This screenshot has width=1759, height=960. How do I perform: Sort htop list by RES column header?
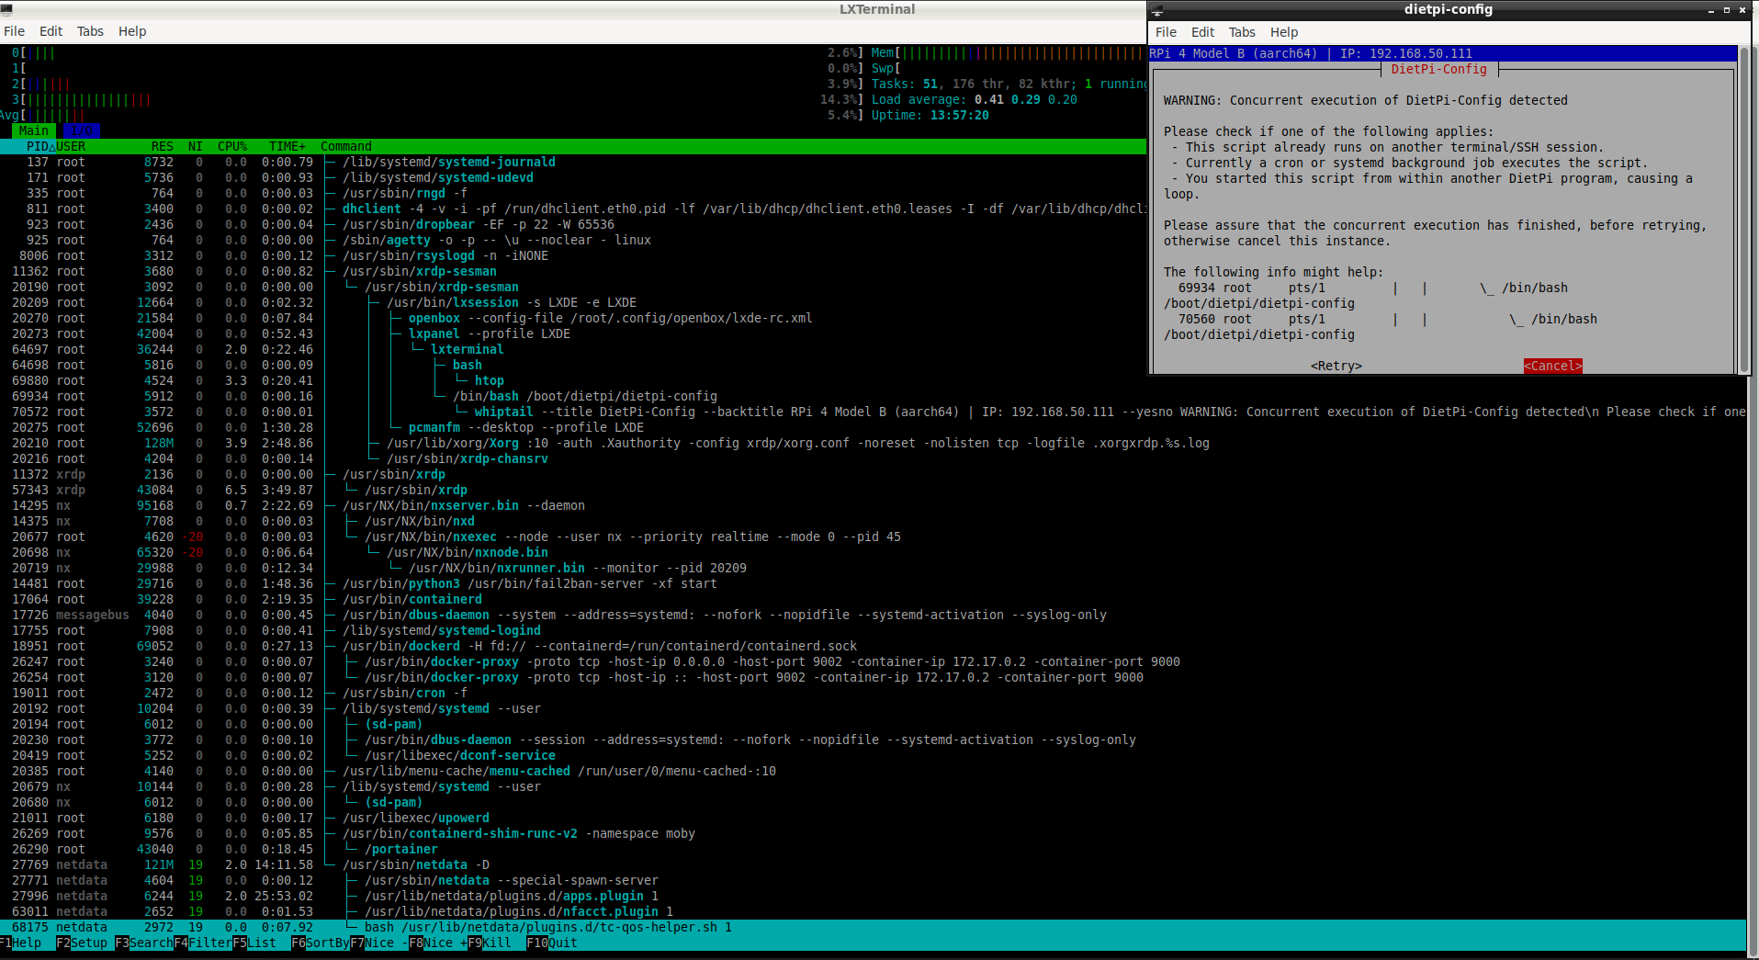click(x=163, y=146)
